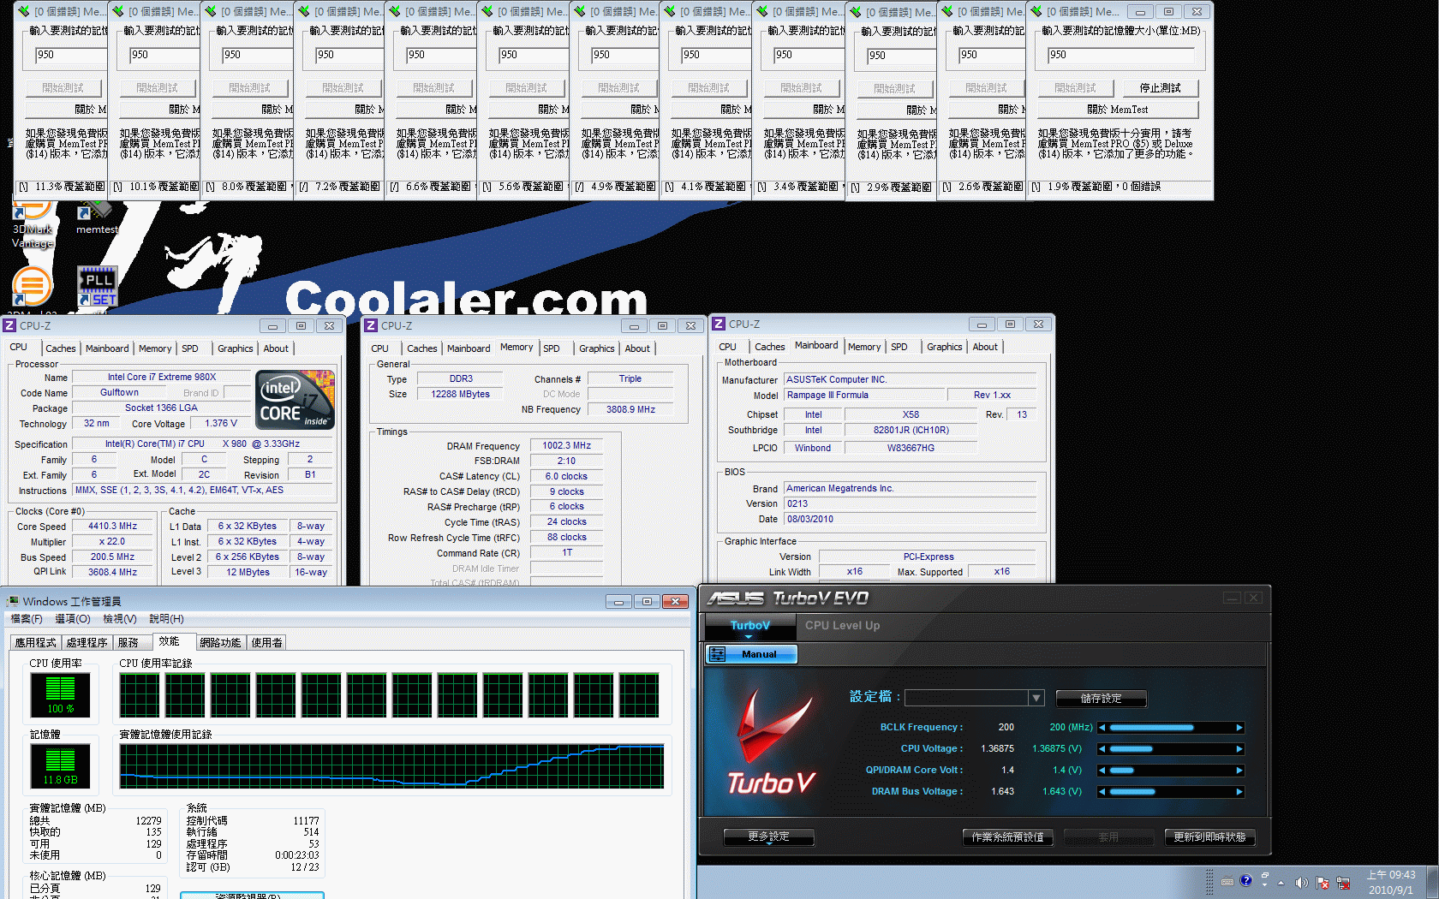Image resolution: width=1439 pixels, height=899 pixels.
Task: Click 停止測試 in the rightmost MemTest window
Action: (1161, 88)
